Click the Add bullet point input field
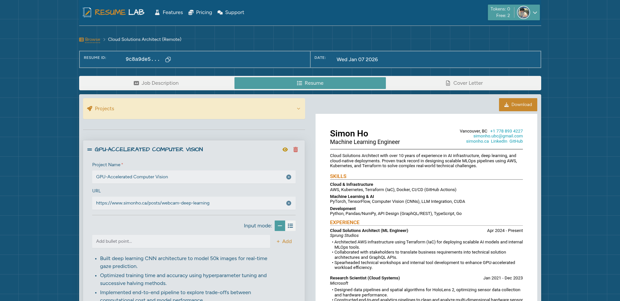620x301 pixels. [181, 241]
